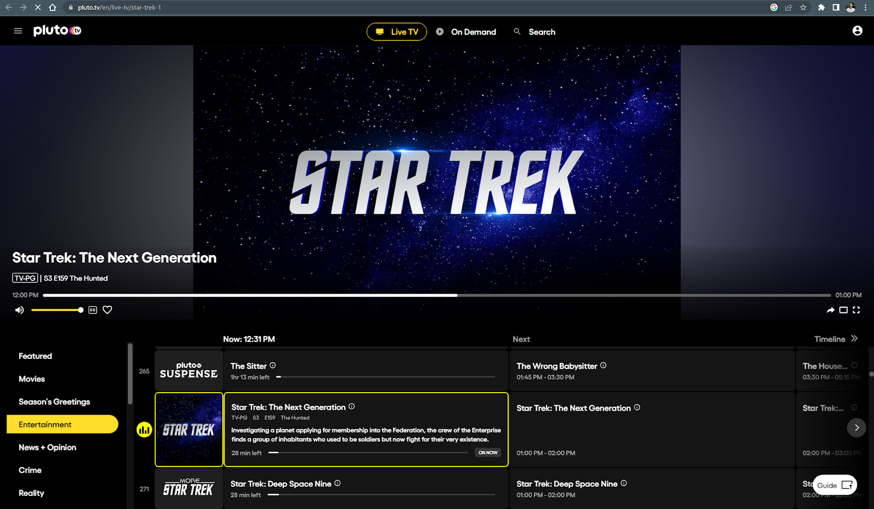874x509 pixels.
Task: Open Pluto Suspense channel thumbnail
Action: (189, 371)
